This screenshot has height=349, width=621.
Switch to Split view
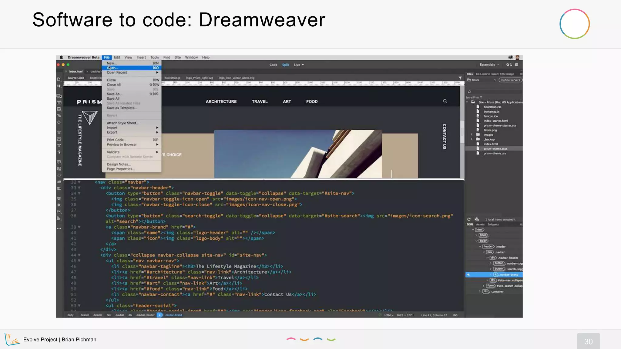[x=285, y=65]
